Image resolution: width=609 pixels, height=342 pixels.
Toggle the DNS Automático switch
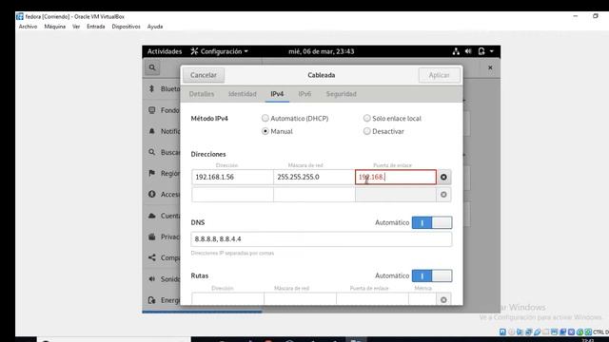click(432, 222)
